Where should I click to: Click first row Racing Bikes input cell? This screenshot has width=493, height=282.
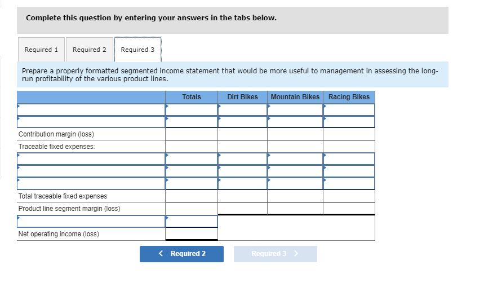(x=349, y=109)
